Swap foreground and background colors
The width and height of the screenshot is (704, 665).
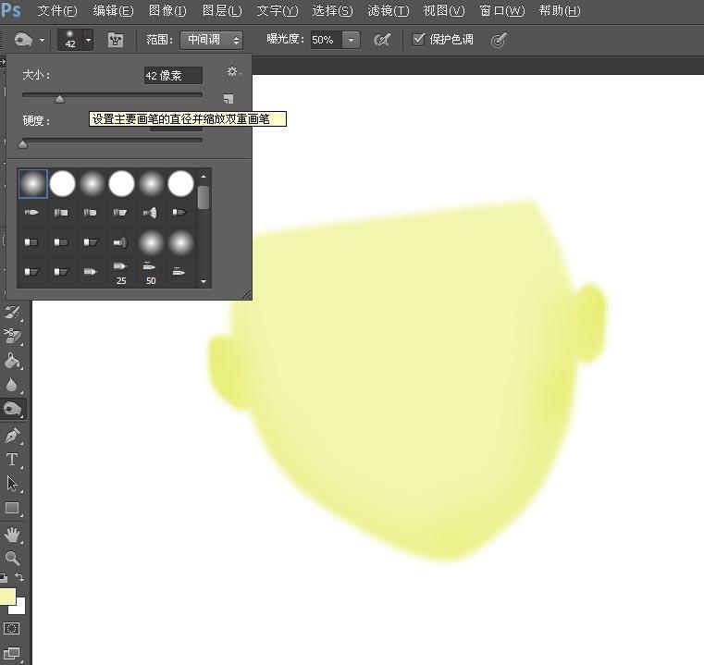point(19,577)
